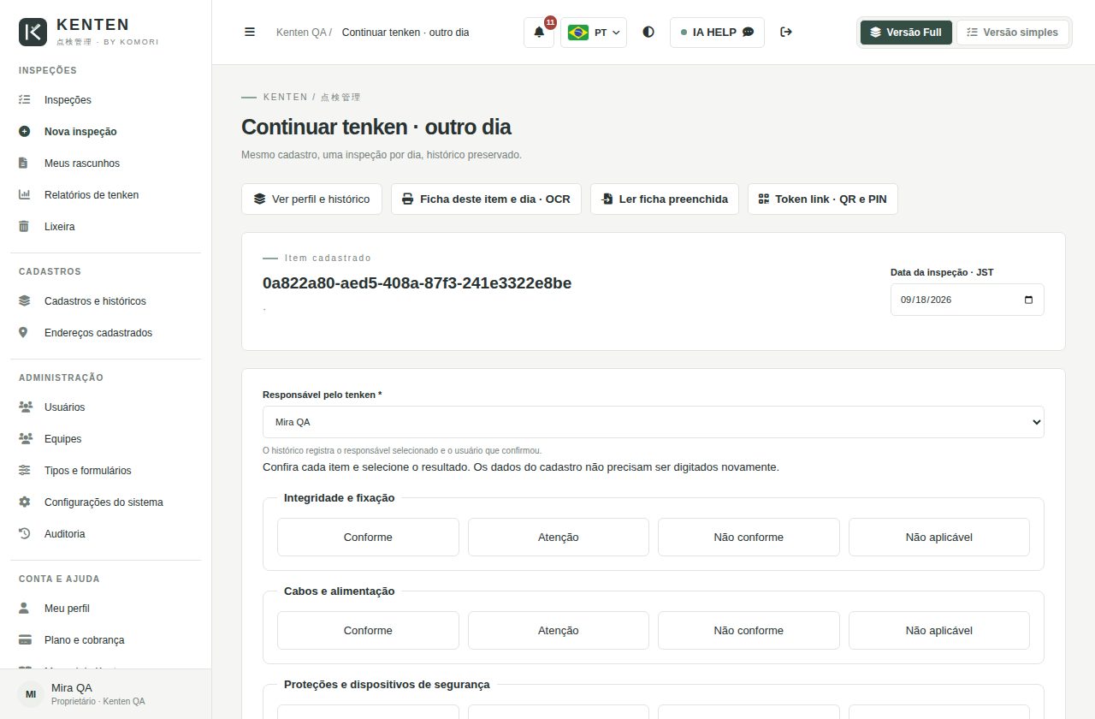This screenshot has height=719, width=1095.
Task: Click Ver perfil e histórico button
Action: click(311, 199)
